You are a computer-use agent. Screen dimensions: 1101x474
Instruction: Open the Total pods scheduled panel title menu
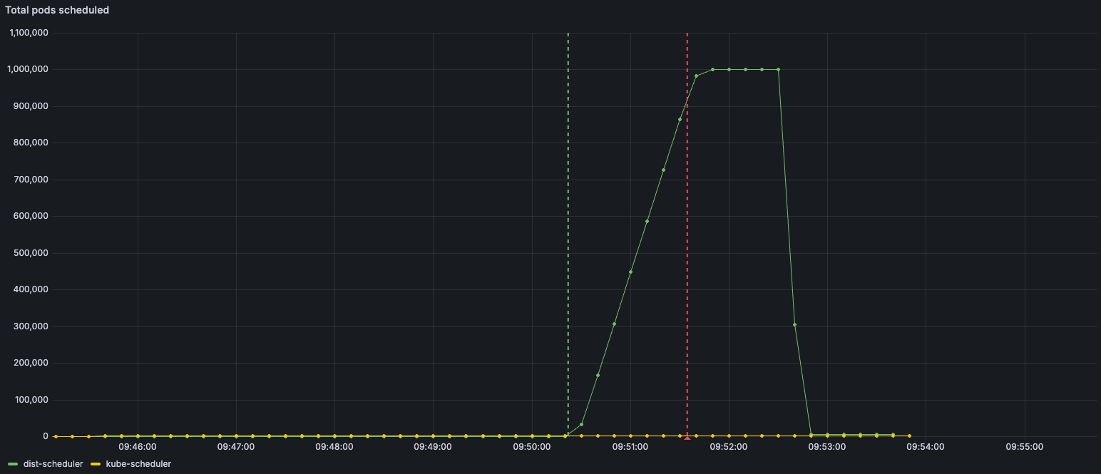click(57, 11)
